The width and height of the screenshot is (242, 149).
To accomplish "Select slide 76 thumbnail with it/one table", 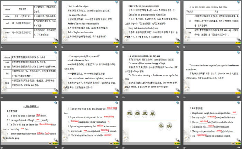I will tap(212, 22).
